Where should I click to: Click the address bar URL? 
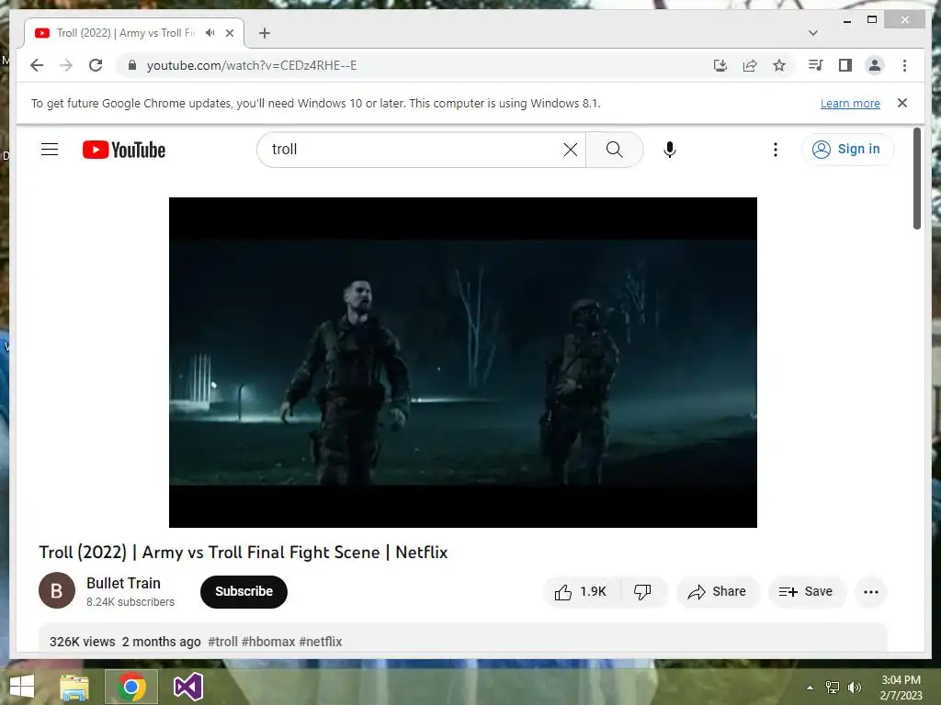[x=252, y=65]
